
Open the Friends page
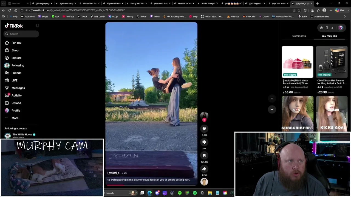(13, 73)
